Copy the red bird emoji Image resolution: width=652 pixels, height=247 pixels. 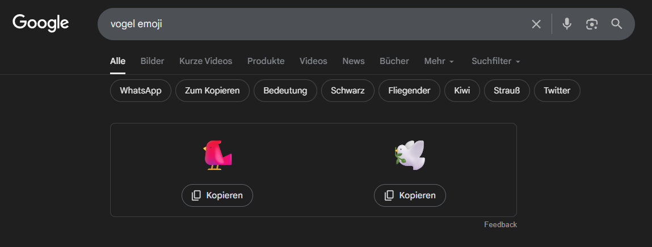coord(217,195)
